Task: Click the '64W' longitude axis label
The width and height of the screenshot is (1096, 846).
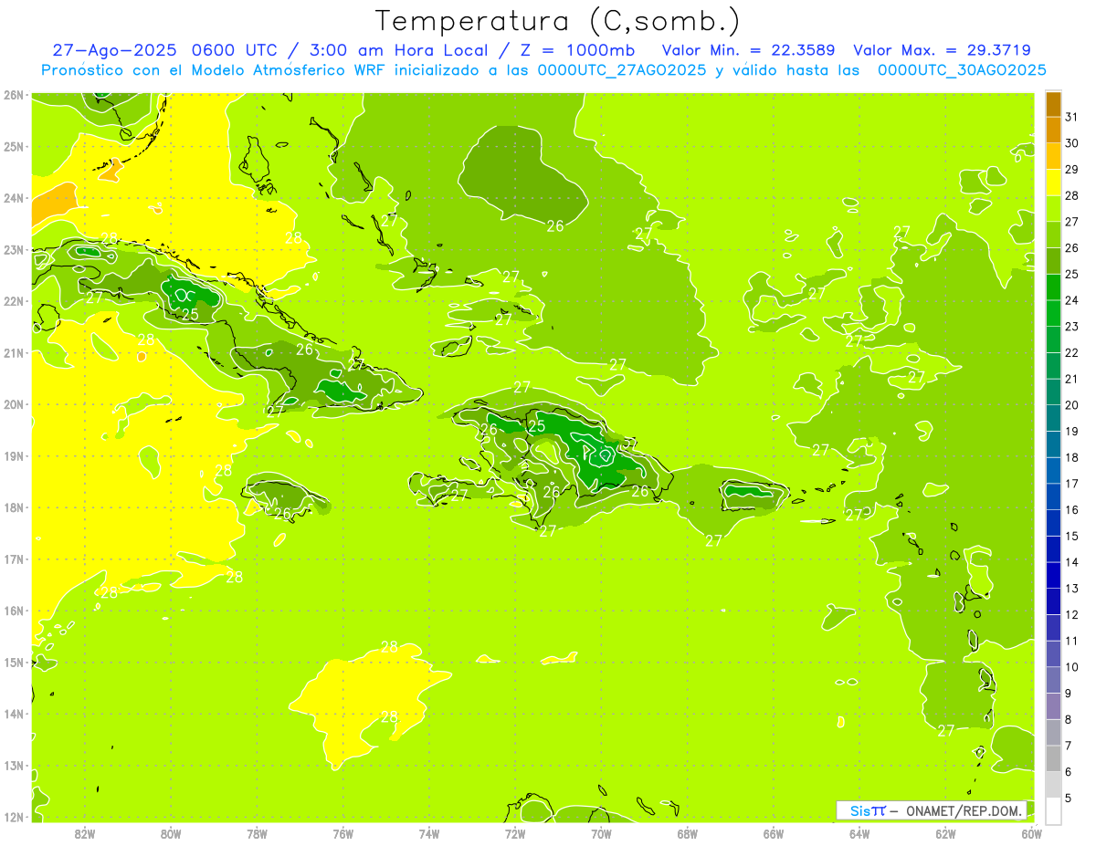Action: [859, 833]
